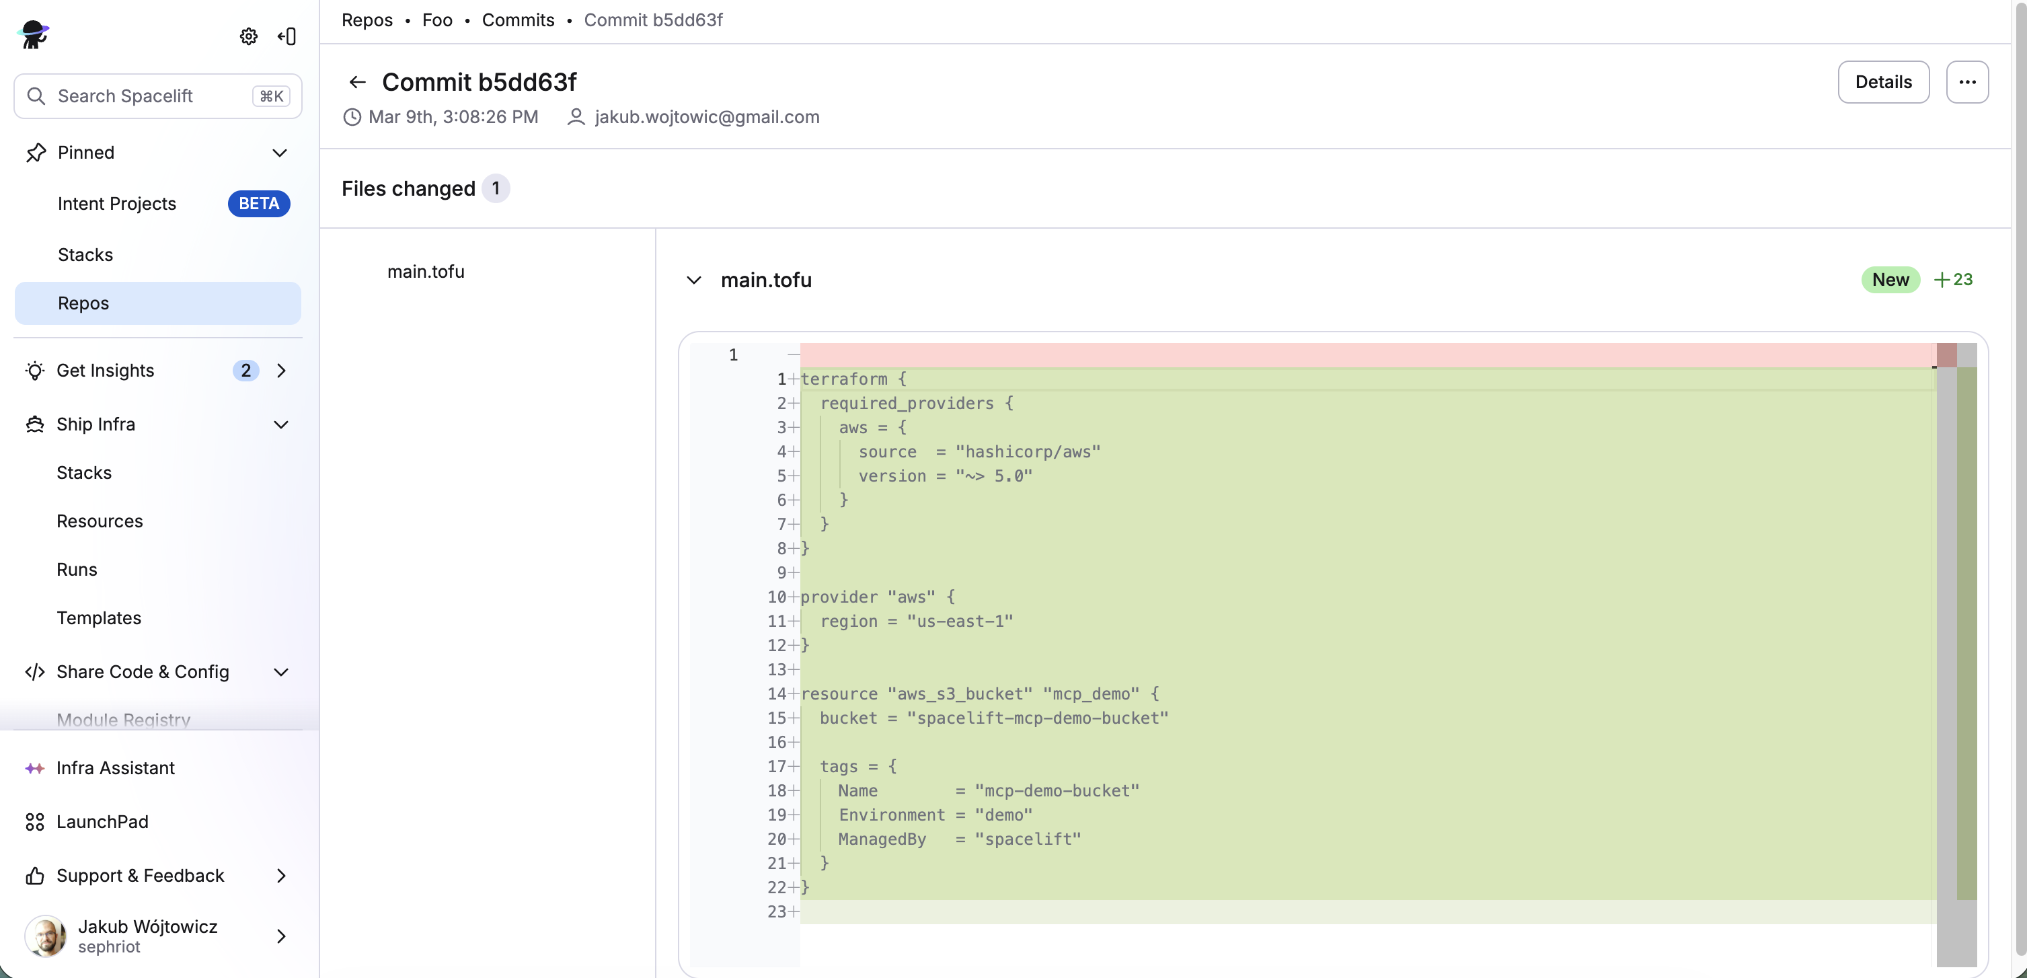Image resolution: width=2027 pixels, height=978 pixels.
Task: Open Commits from the breadcrumb
Action: (518, 20)
